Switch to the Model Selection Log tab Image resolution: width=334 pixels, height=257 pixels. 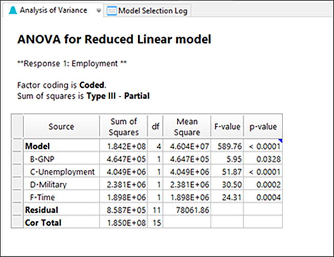tap(147, 11)
